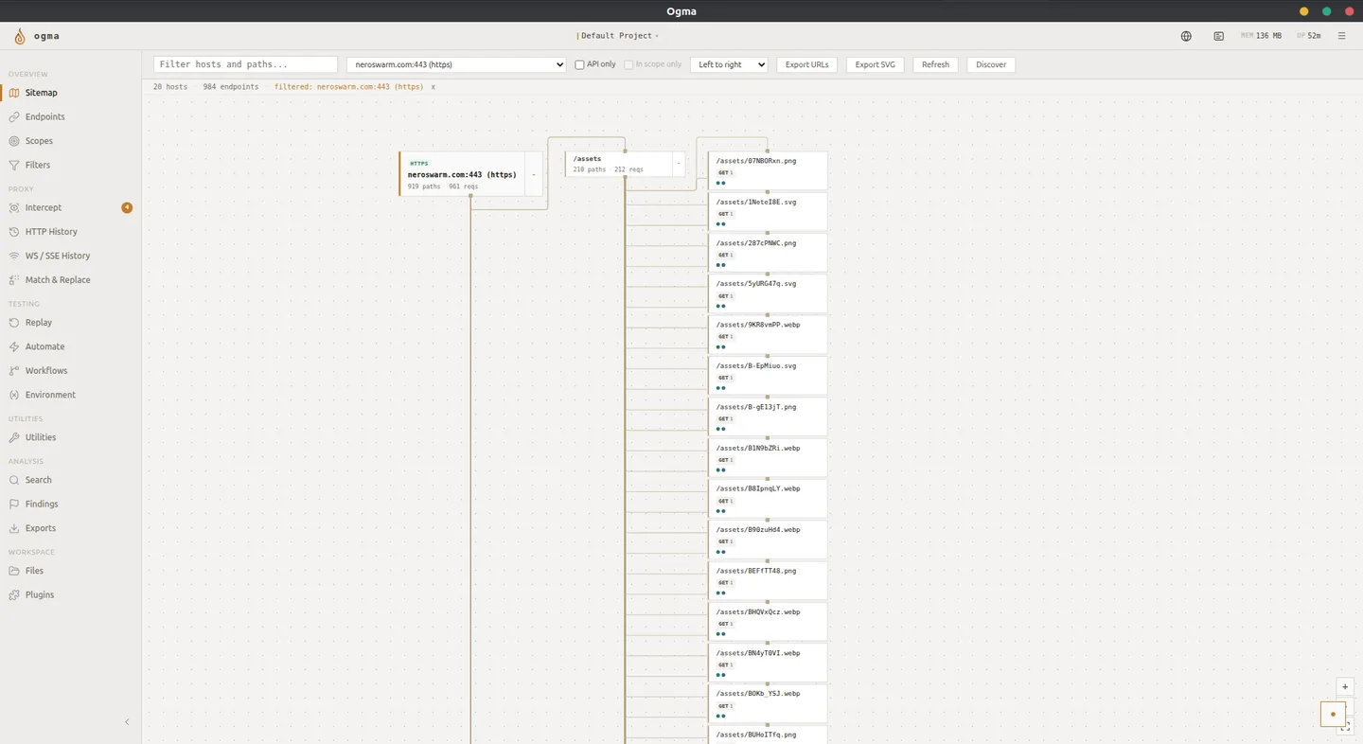
Task: Open the Findings flag icon
Action: [x=14, y=505]
